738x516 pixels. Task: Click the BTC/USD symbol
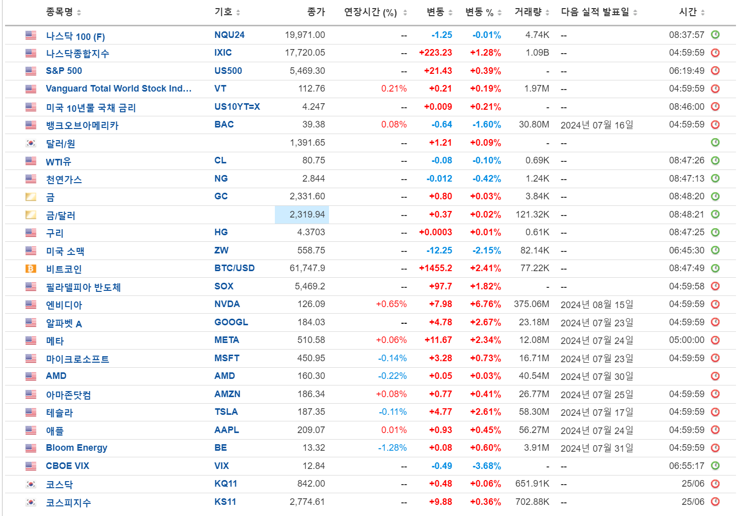click(234, 268)
